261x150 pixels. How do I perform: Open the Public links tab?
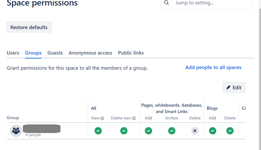tap(131, 53)
